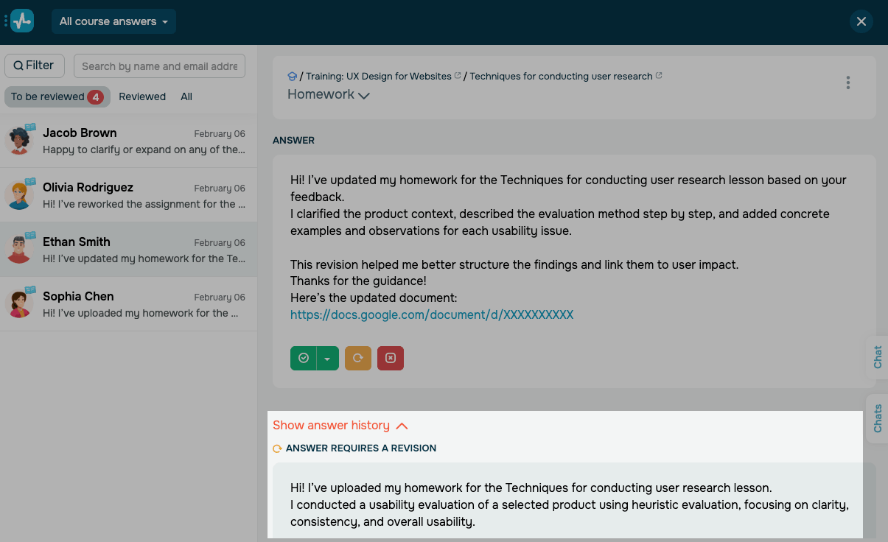Viewport: 888px width, 542px height.
Task: Switch to the Reviewed tab
Action: [142, 96]
